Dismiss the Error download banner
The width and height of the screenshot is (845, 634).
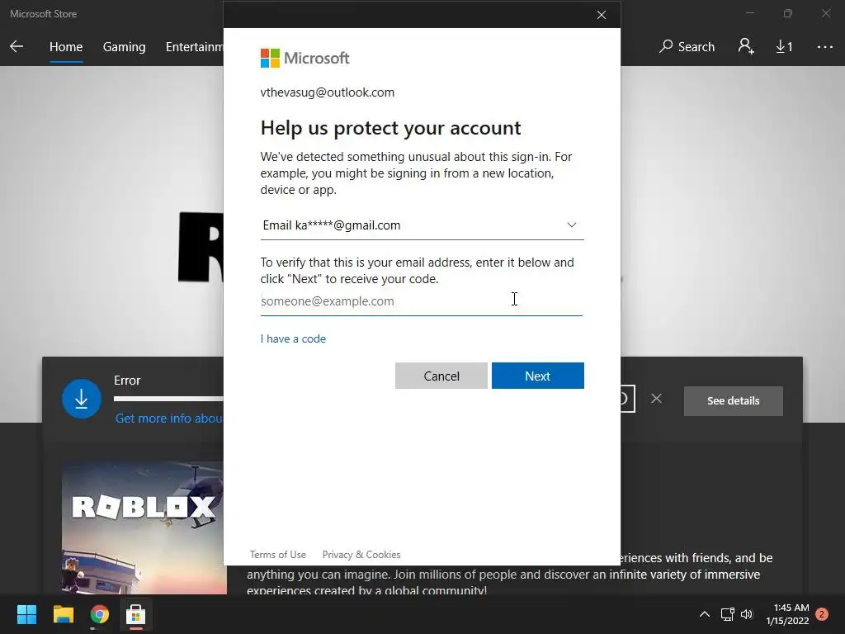pyautogui.click(x=656, y=399)
